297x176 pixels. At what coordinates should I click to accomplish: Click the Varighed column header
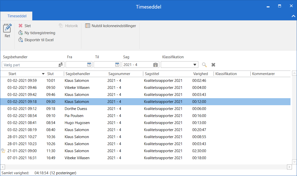[200, 74]
